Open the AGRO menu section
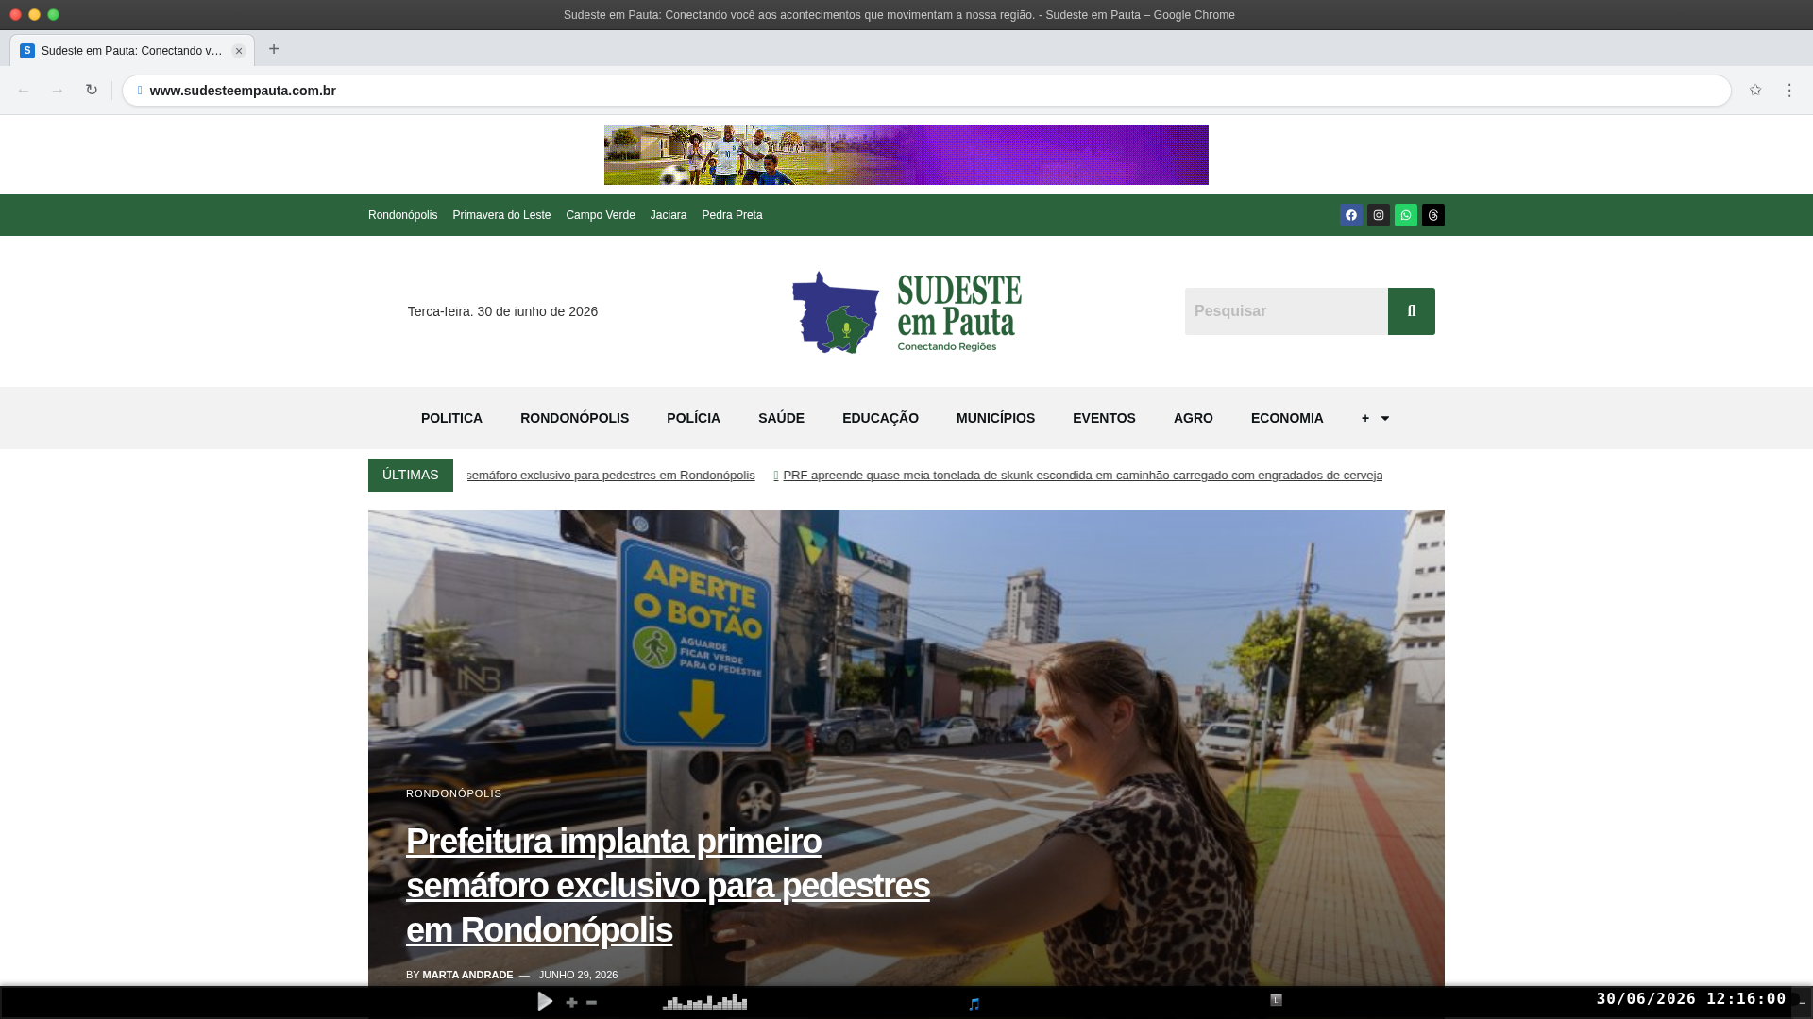The width and height of the screenshot is (1813, 1019). 1194,418
